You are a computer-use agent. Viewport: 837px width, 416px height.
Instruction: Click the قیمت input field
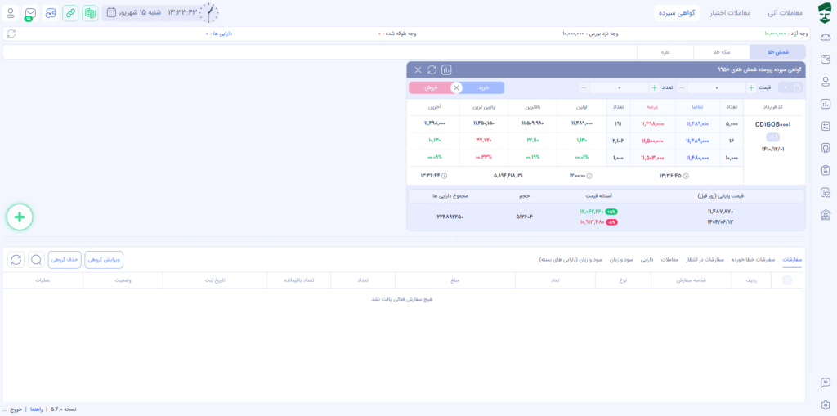point(716,87)
